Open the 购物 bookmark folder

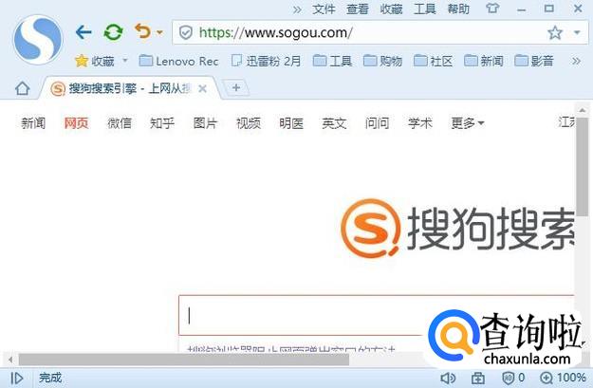[x=382, y=61]
